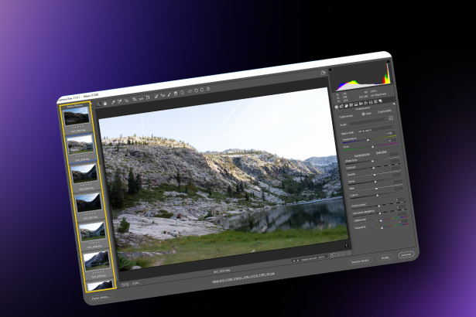Viewport: 476px width, 317px height.
Task: Switch to the Basic panel tab
Action: [337, 107]
